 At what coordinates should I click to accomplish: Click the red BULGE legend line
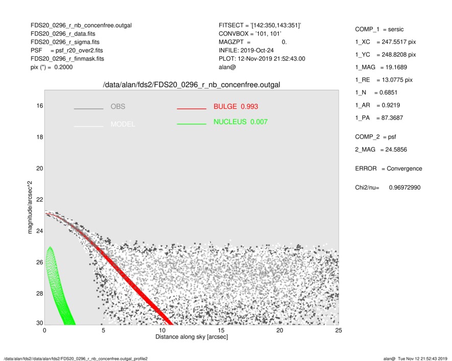point(192,109)
